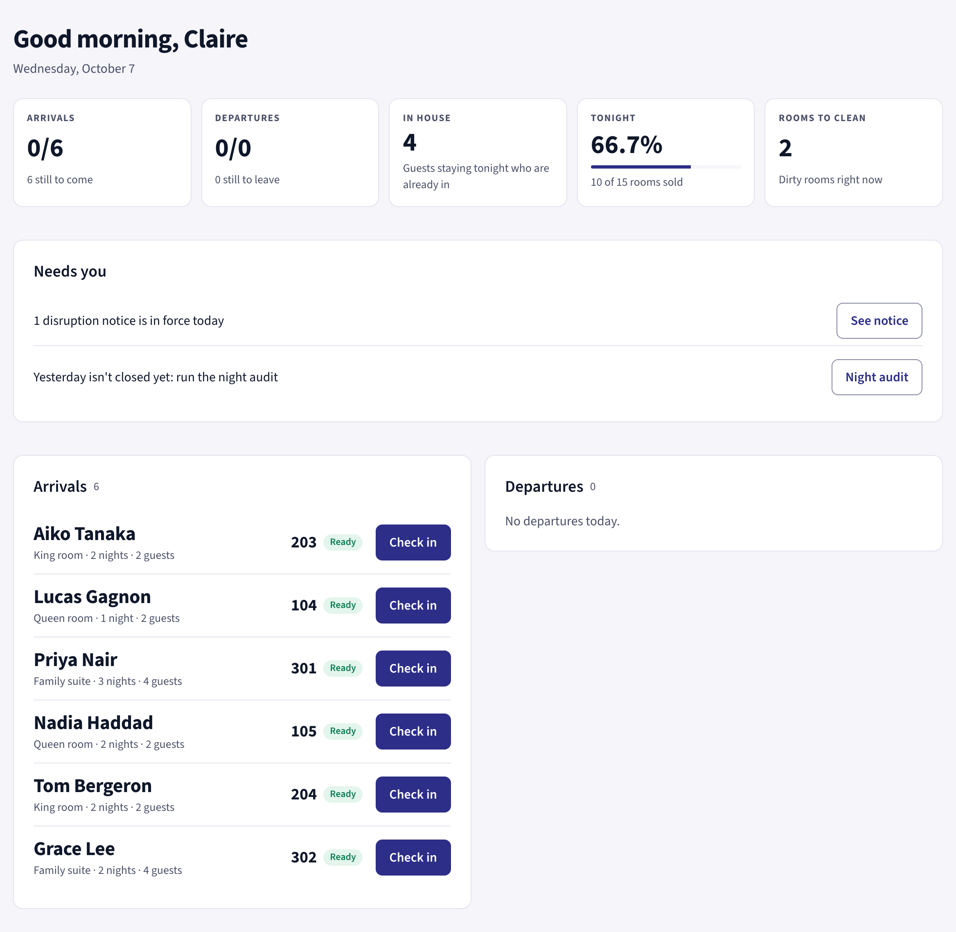Click the Tonight occupancy progress bar
Viewport: 956px width, 932px height.
click(665, 167)
